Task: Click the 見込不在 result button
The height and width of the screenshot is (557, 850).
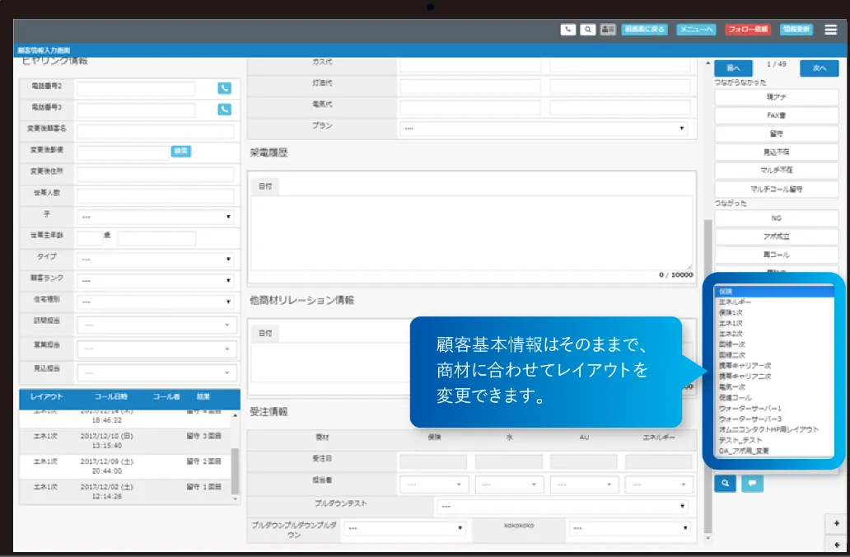Action: tap(776, 152)
